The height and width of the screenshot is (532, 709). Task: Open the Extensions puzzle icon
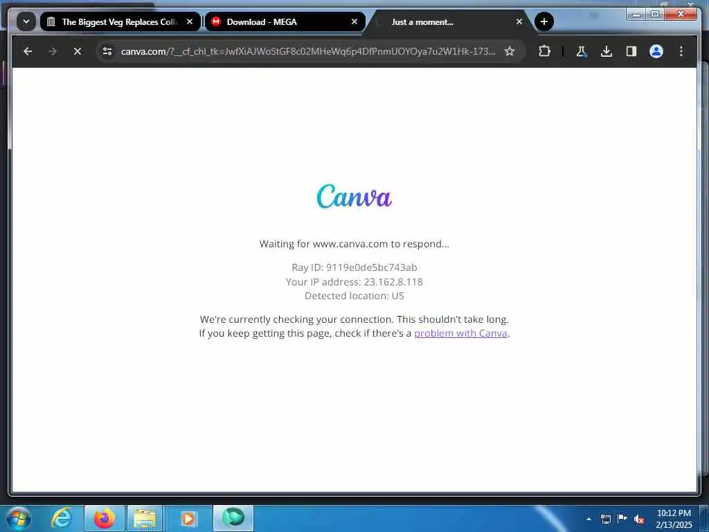pyautogui.click(x=544, y=51)
